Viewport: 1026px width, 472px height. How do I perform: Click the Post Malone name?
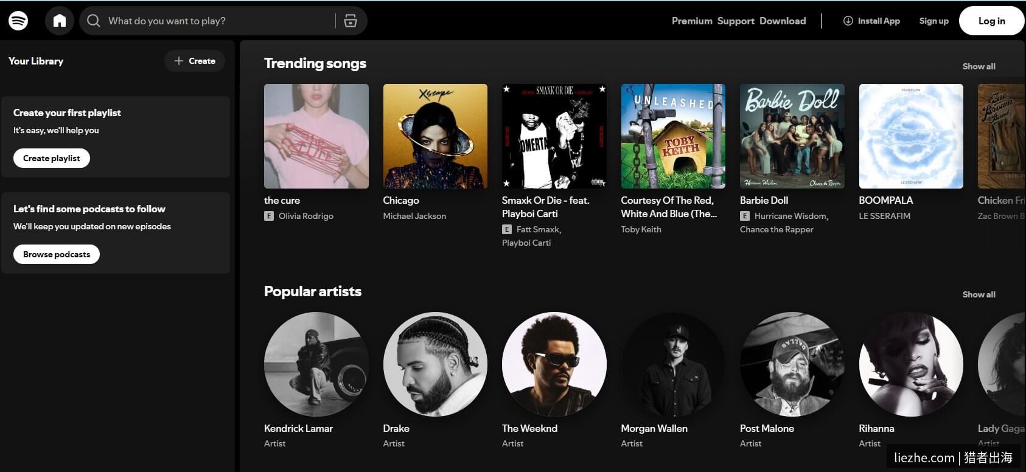tap(767, 428)
